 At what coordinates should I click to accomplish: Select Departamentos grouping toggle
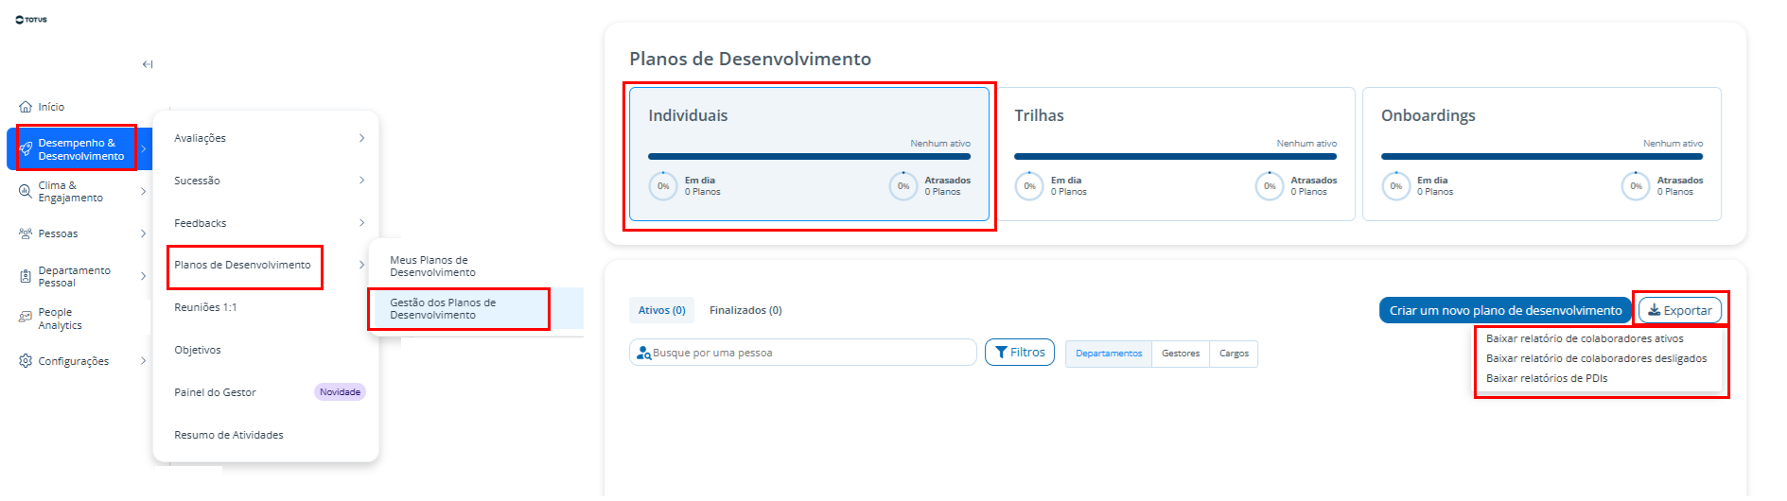point(1109,354)
